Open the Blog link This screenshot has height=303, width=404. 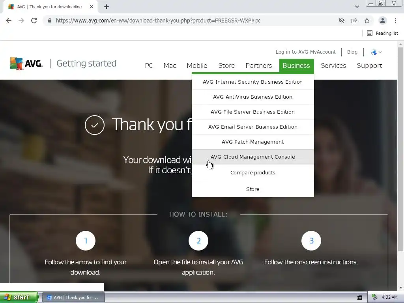click(x=352, y=52)
